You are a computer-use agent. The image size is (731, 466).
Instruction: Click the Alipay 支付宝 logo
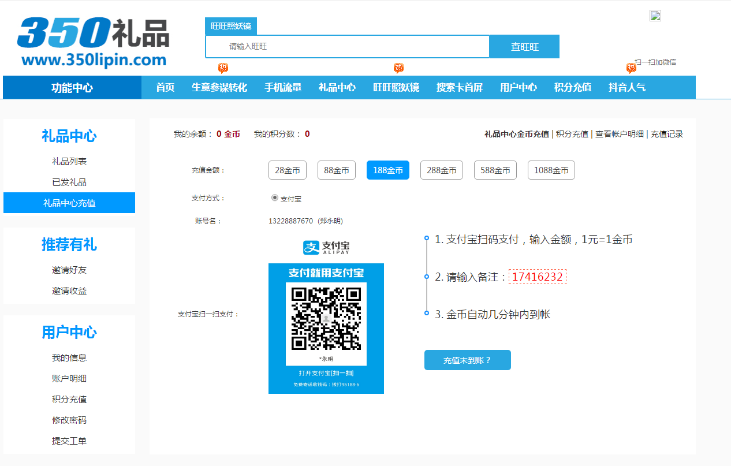tap(326, 248)
